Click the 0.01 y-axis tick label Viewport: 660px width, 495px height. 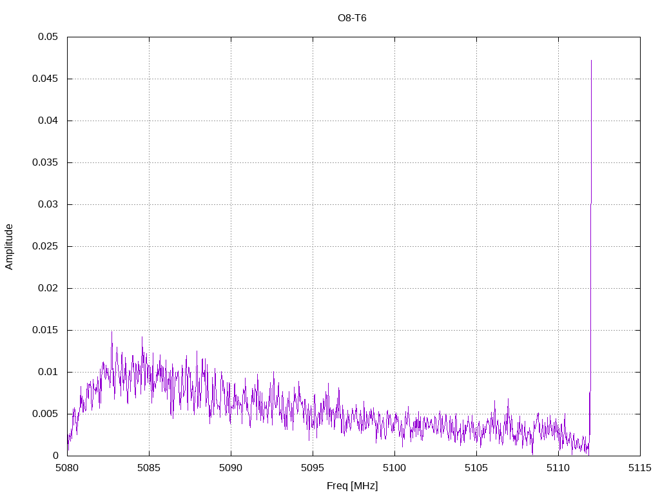pyautogui.click(x=48, y=372)
